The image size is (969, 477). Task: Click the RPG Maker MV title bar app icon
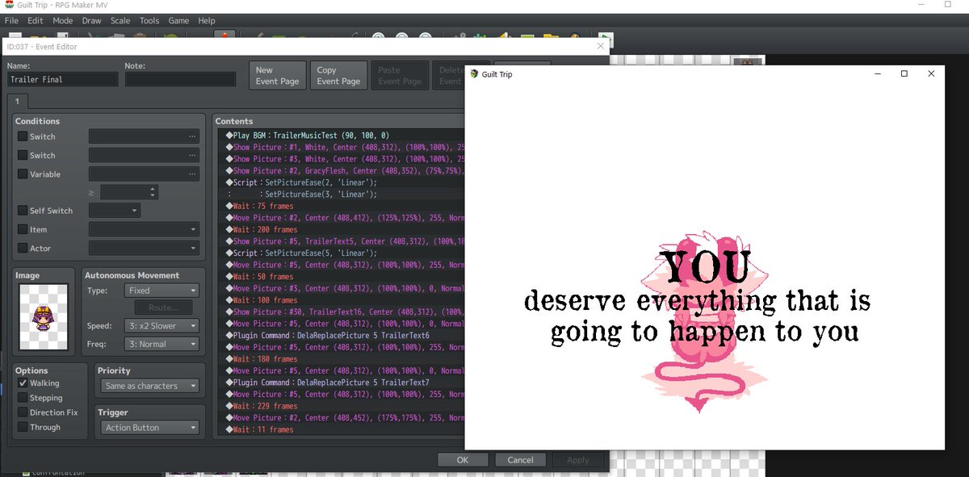[x=10, y=6]
